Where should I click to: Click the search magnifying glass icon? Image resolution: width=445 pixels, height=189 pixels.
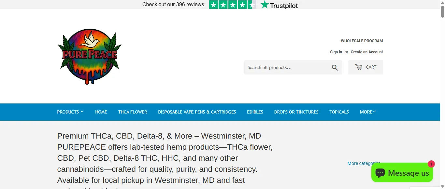point(335,67)
